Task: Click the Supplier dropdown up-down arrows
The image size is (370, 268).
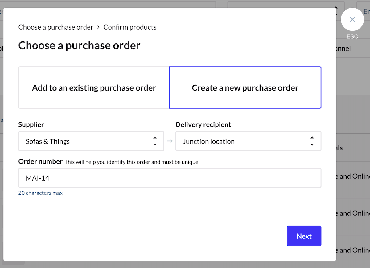Action: pyautogui.click(x=155, y=141)
